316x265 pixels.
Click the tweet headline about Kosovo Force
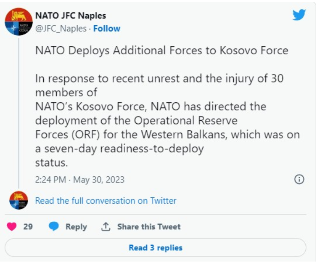point(162,51)
